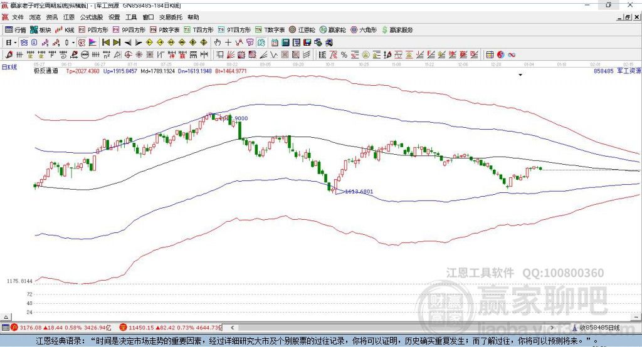
Task: Switch to the 板块 sector view
Action: tap(41, 30)
